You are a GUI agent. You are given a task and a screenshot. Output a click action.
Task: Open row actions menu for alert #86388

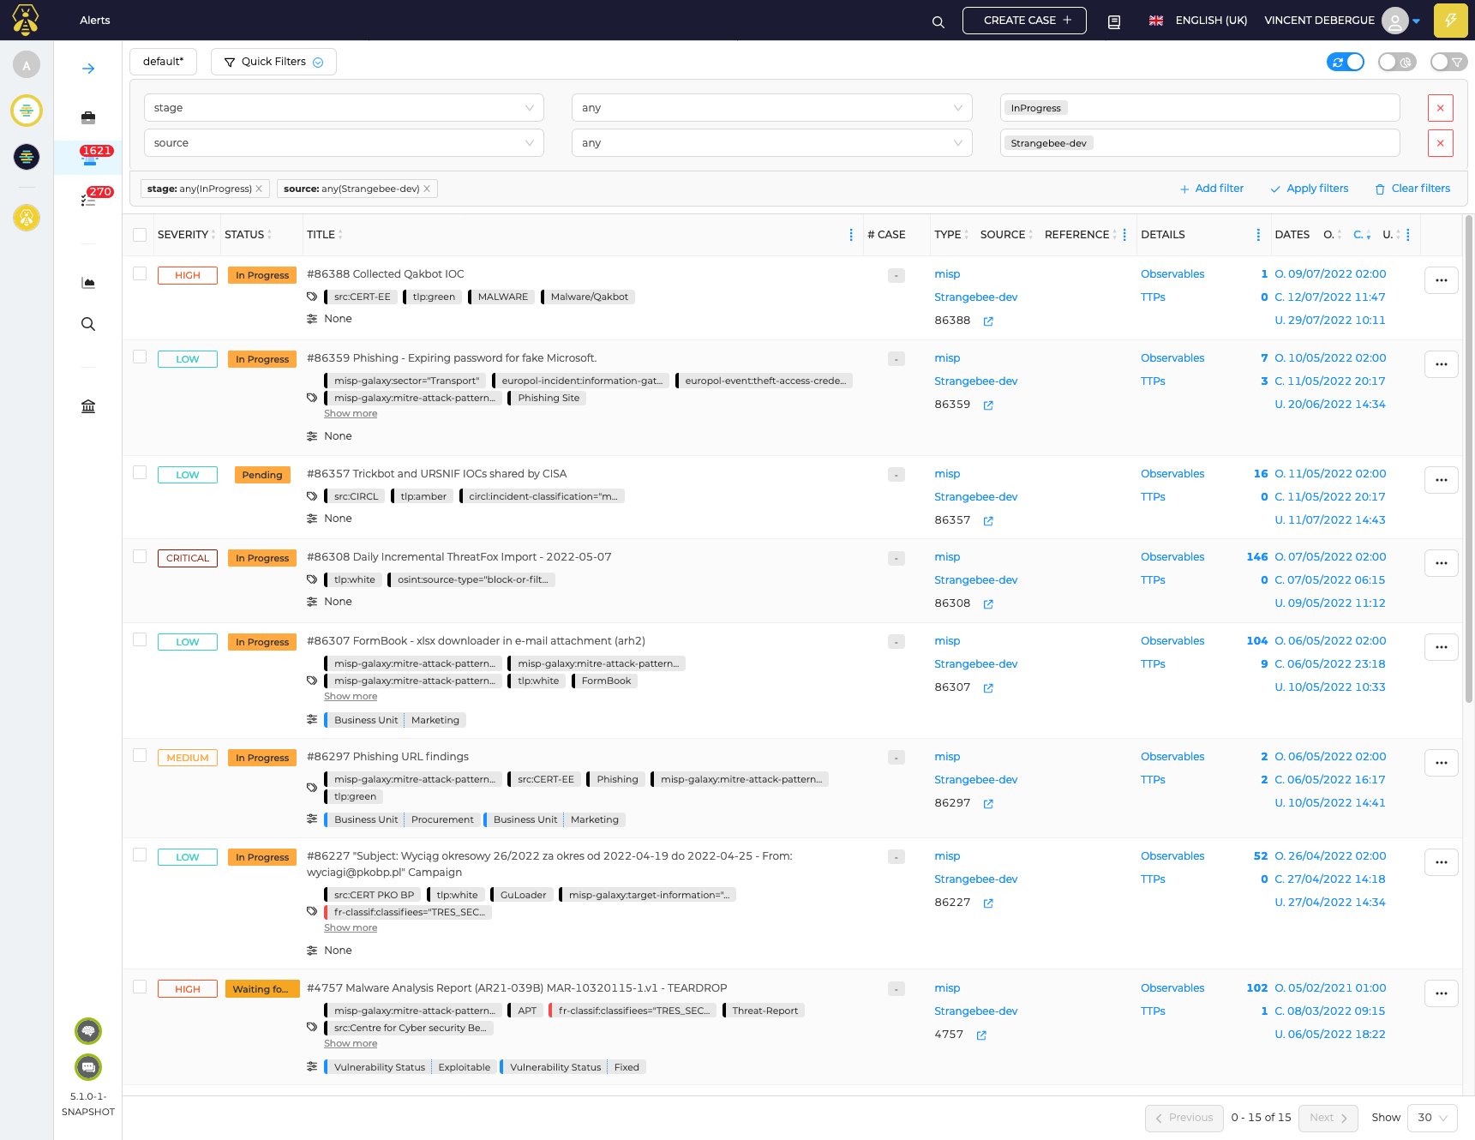[x=1441, y=280]
